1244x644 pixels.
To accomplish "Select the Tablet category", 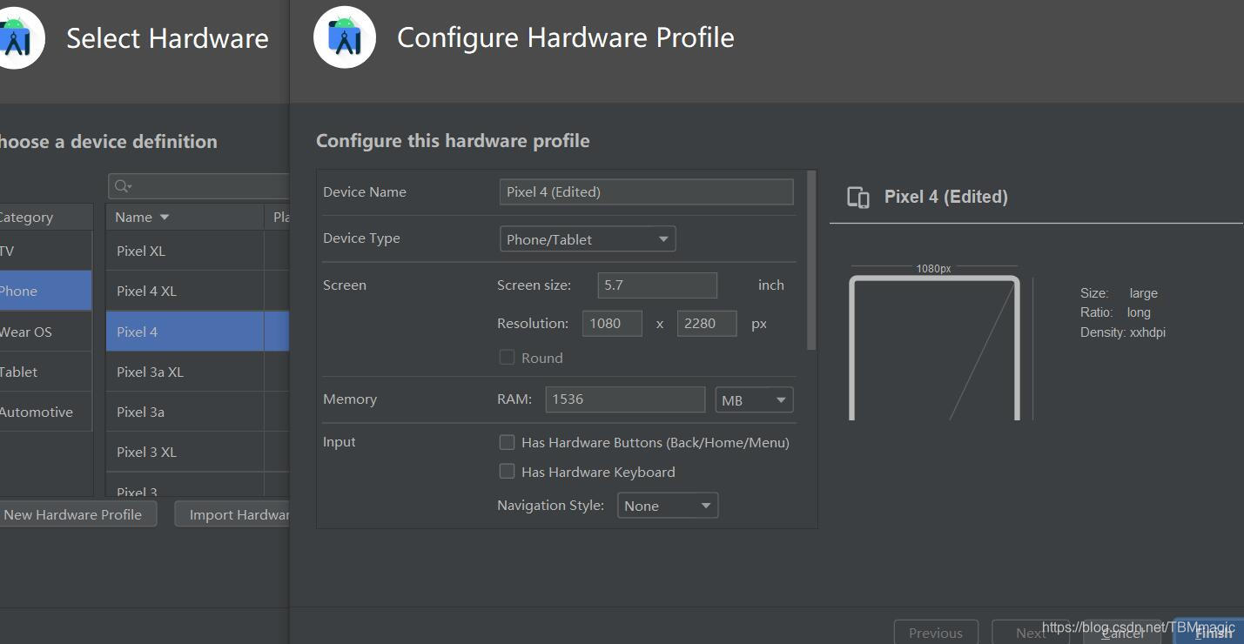I will (45, 372).
